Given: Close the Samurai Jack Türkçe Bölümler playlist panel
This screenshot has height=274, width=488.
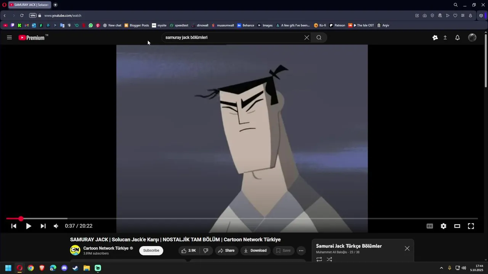Looking at the screenshot, I should point(407,249).
